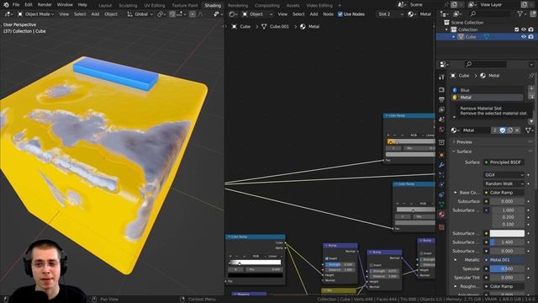Open the Render properties tab

pos(441,90)
